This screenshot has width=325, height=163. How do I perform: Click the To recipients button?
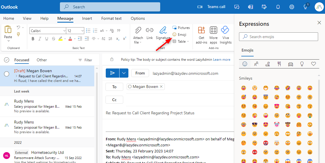[x=114, y=87]
